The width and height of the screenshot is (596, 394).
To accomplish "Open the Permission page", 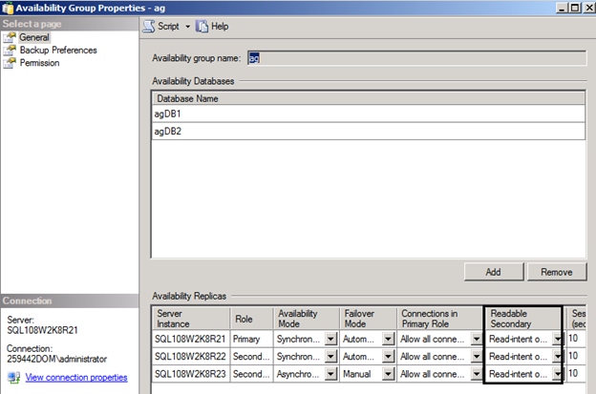I will click(39, 63).
